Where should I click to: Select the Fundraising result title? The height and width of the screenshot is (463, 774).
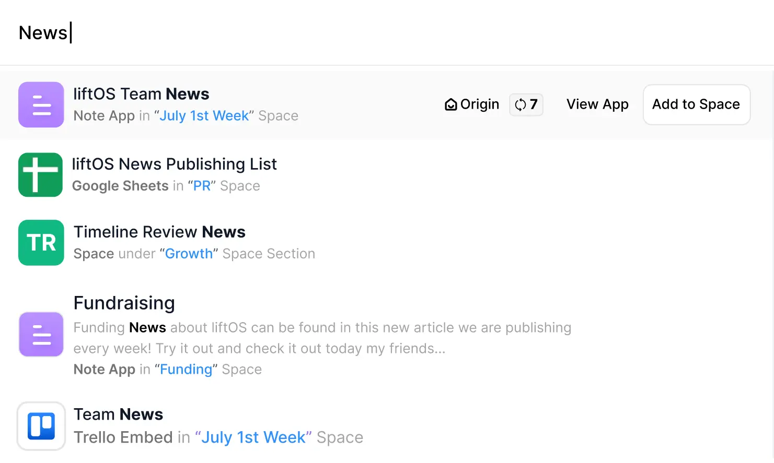[x=124, y=303]
